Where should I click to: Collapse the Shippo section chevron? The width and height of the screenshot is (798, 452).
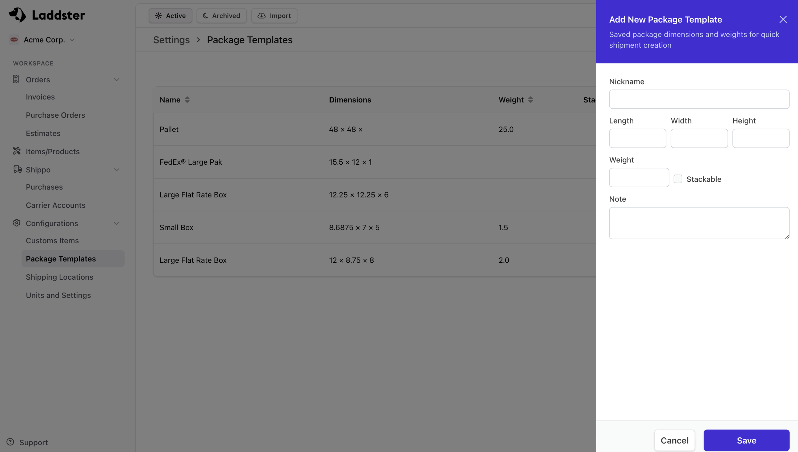point(117,170)
